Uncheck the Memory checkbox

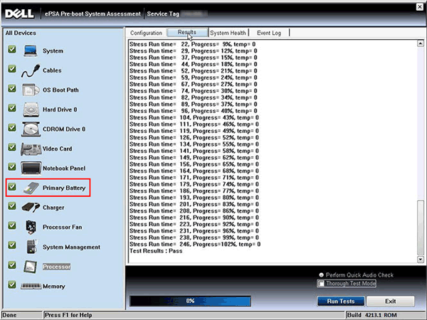(x=11, y=284)
